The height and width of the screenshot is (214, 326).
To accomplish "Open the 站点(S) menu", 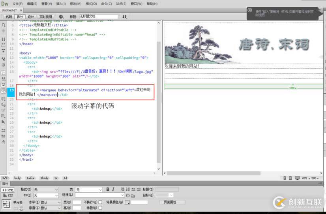I will tap(121, 4).
